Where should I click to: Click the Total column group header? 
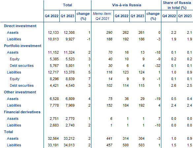(x=67, y=5)
